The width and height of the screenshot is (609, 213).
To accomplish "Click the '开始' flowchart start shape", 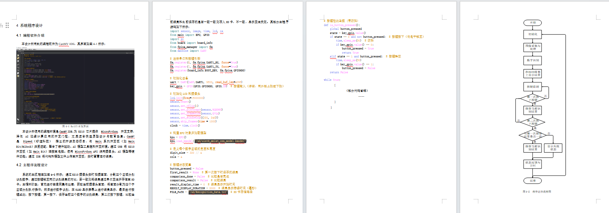I will [x=532, y=23].
